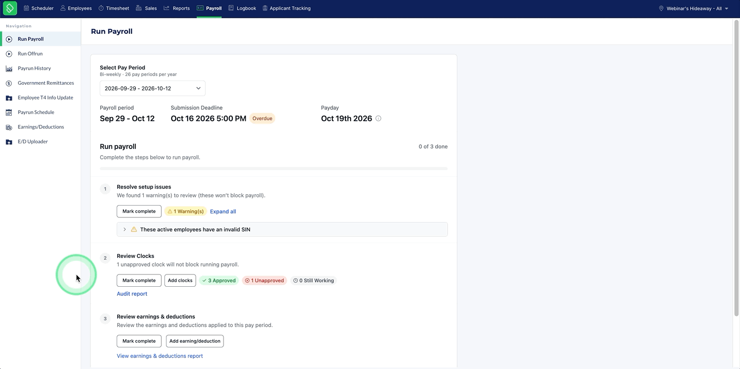
Task: Open the Audit report link
Action: 132,294
